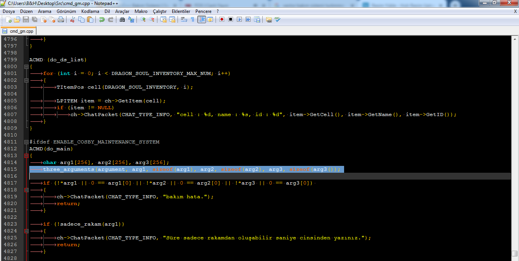The image size is (519, 261).
Task: Collapse red fold marker at line 4818
Action: click(26, 190)
